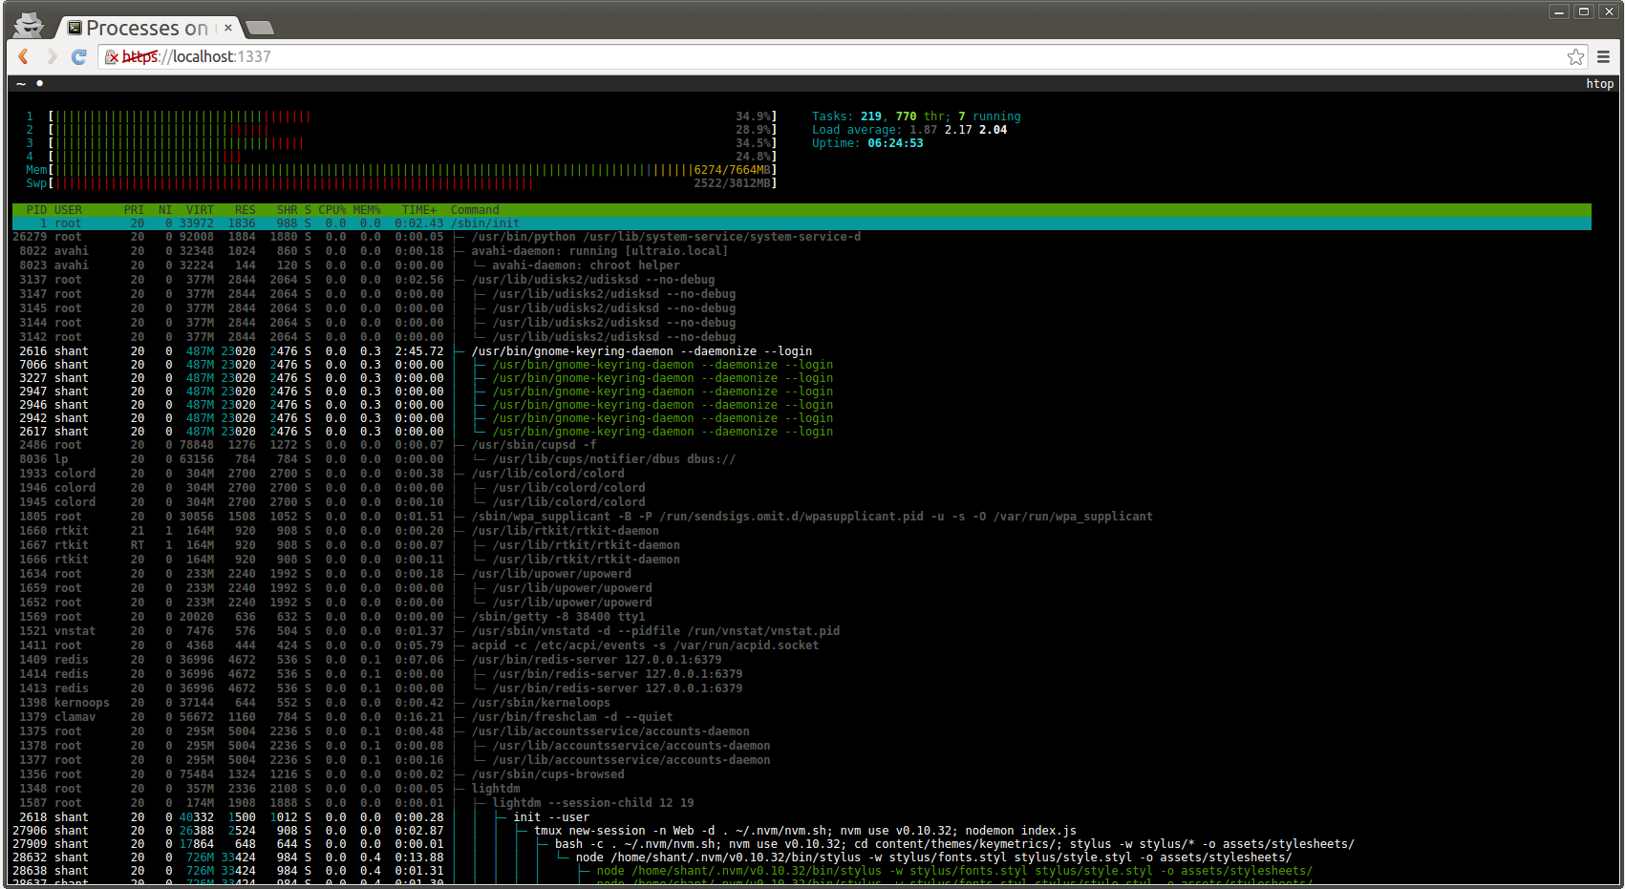Select the vnstatd process row

point(802,631)
